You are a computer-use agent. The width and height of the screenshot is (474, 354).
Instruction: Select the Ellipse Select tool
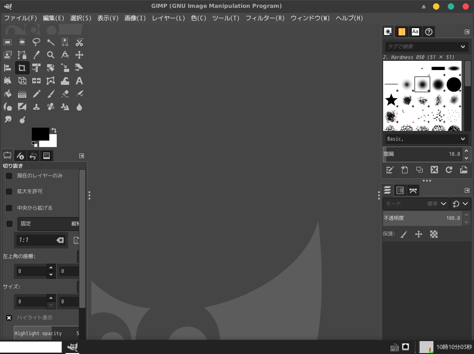[x=22, y=42]
